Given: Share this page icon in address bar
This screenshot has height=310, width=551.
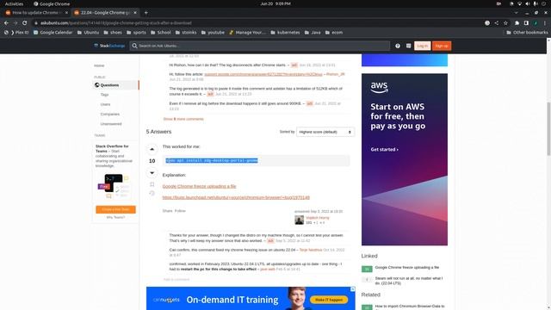Looking at the screenshot, I should click(497, 23).
